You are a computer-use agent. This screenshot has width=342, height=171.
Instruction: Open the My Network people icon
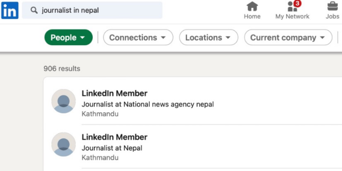pos(292,7)
